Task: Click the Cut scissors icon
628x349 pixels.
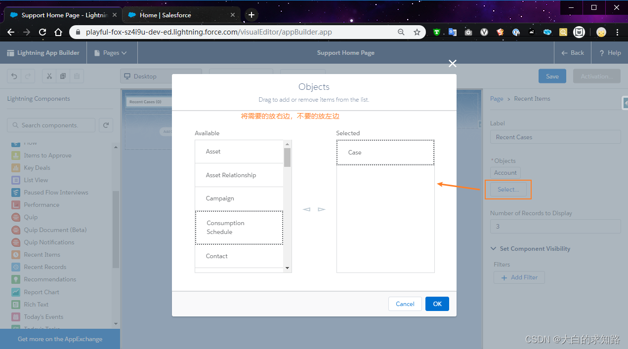Action: pos(49,77)
